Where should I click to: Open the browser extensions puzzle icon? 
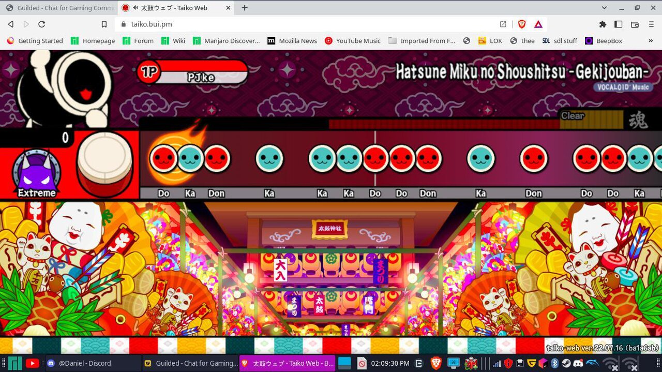point(603,24)
